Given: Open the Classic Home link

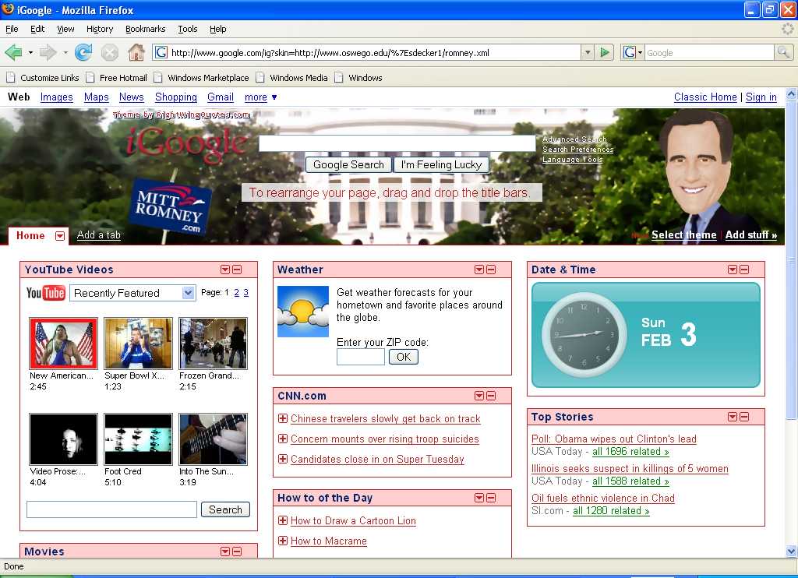Looking at the screenshot, I should click(705, 97).
